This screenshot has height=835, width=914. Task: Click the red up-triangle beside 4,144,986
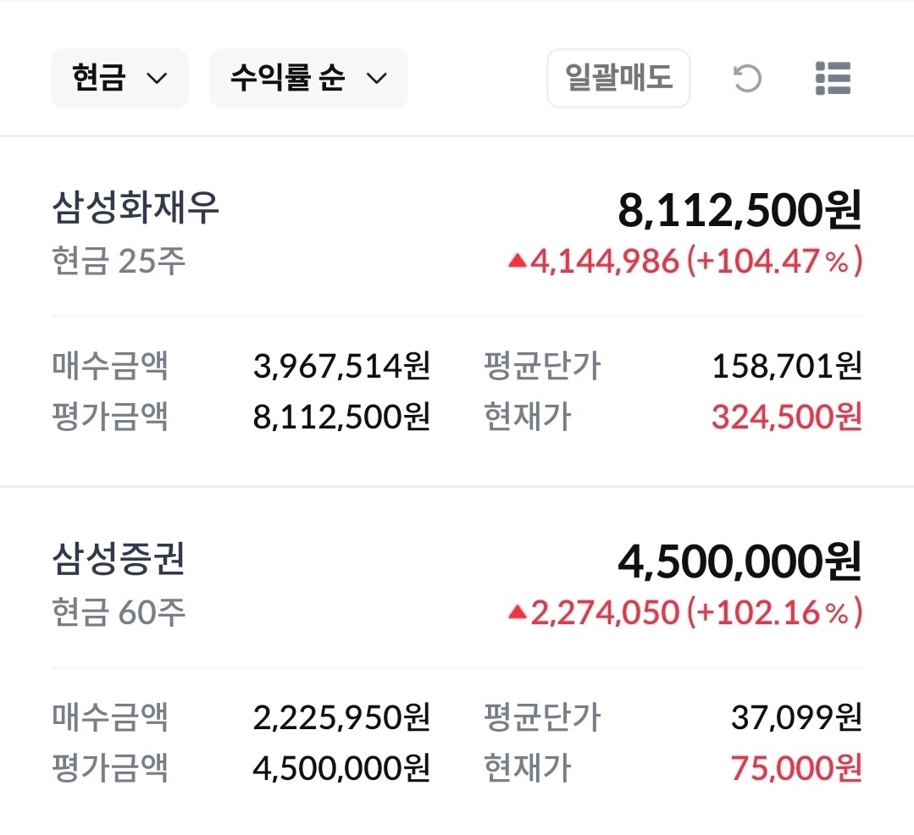click(x=517, y=262)
